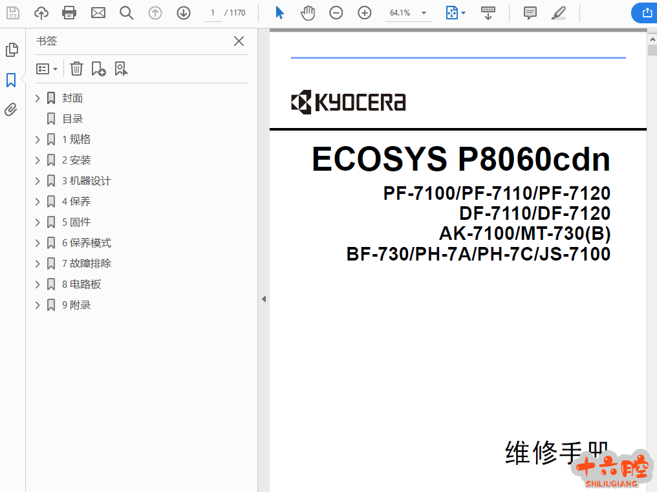Open the zoom percentage dropdown
657x492 pixels.
coord(424,13)
